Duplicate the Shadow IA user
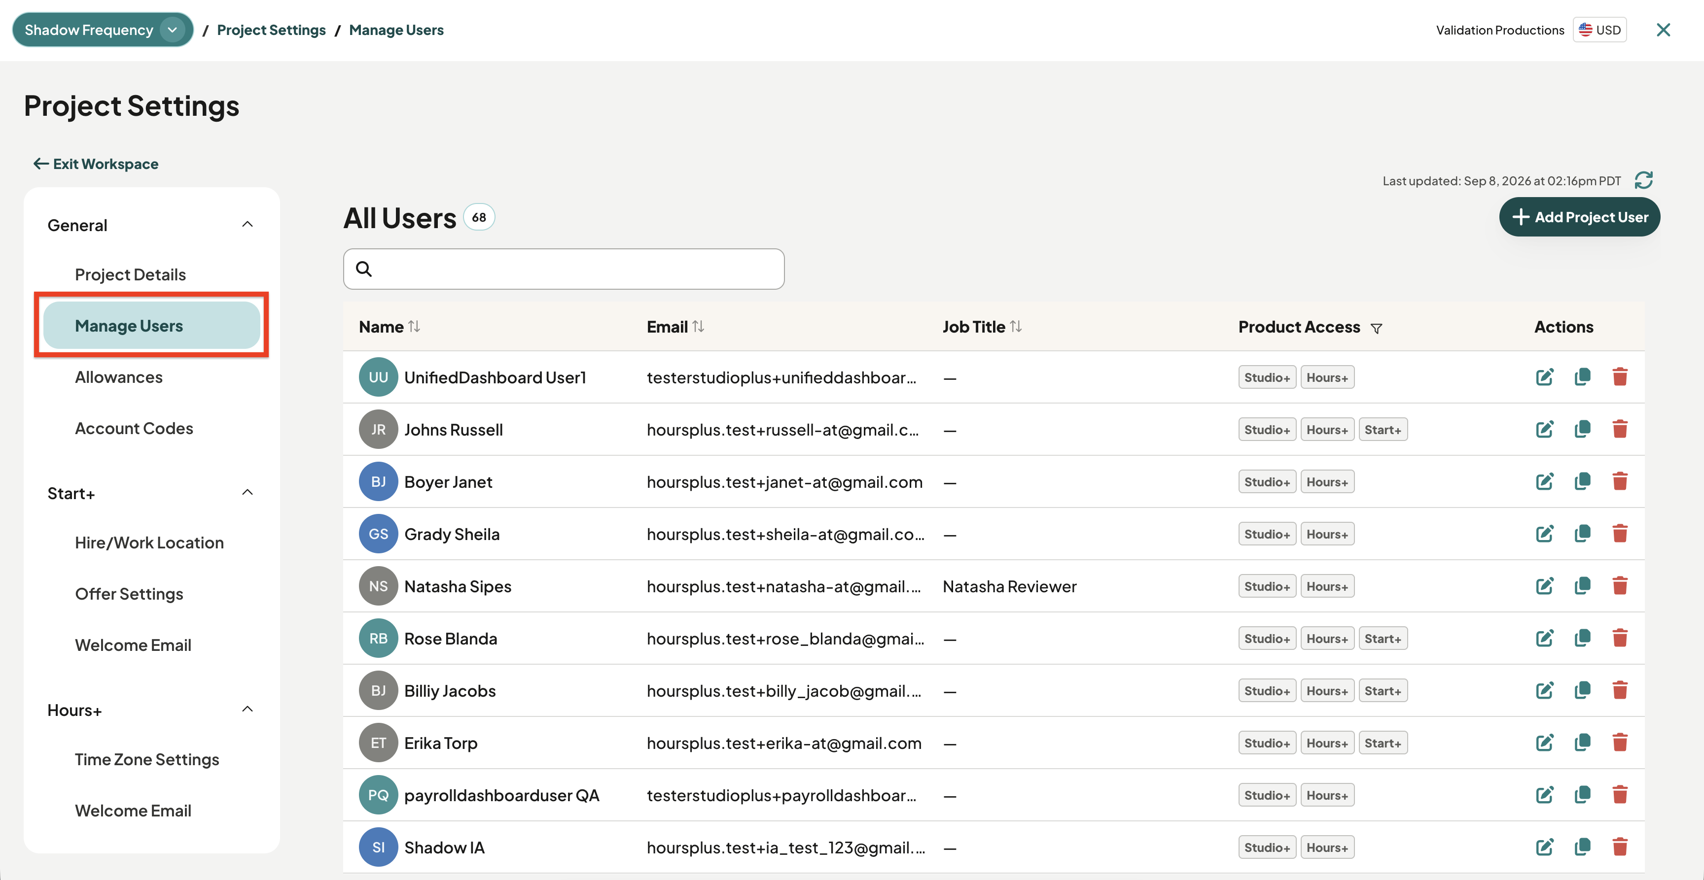 [x=1582, y=847]
